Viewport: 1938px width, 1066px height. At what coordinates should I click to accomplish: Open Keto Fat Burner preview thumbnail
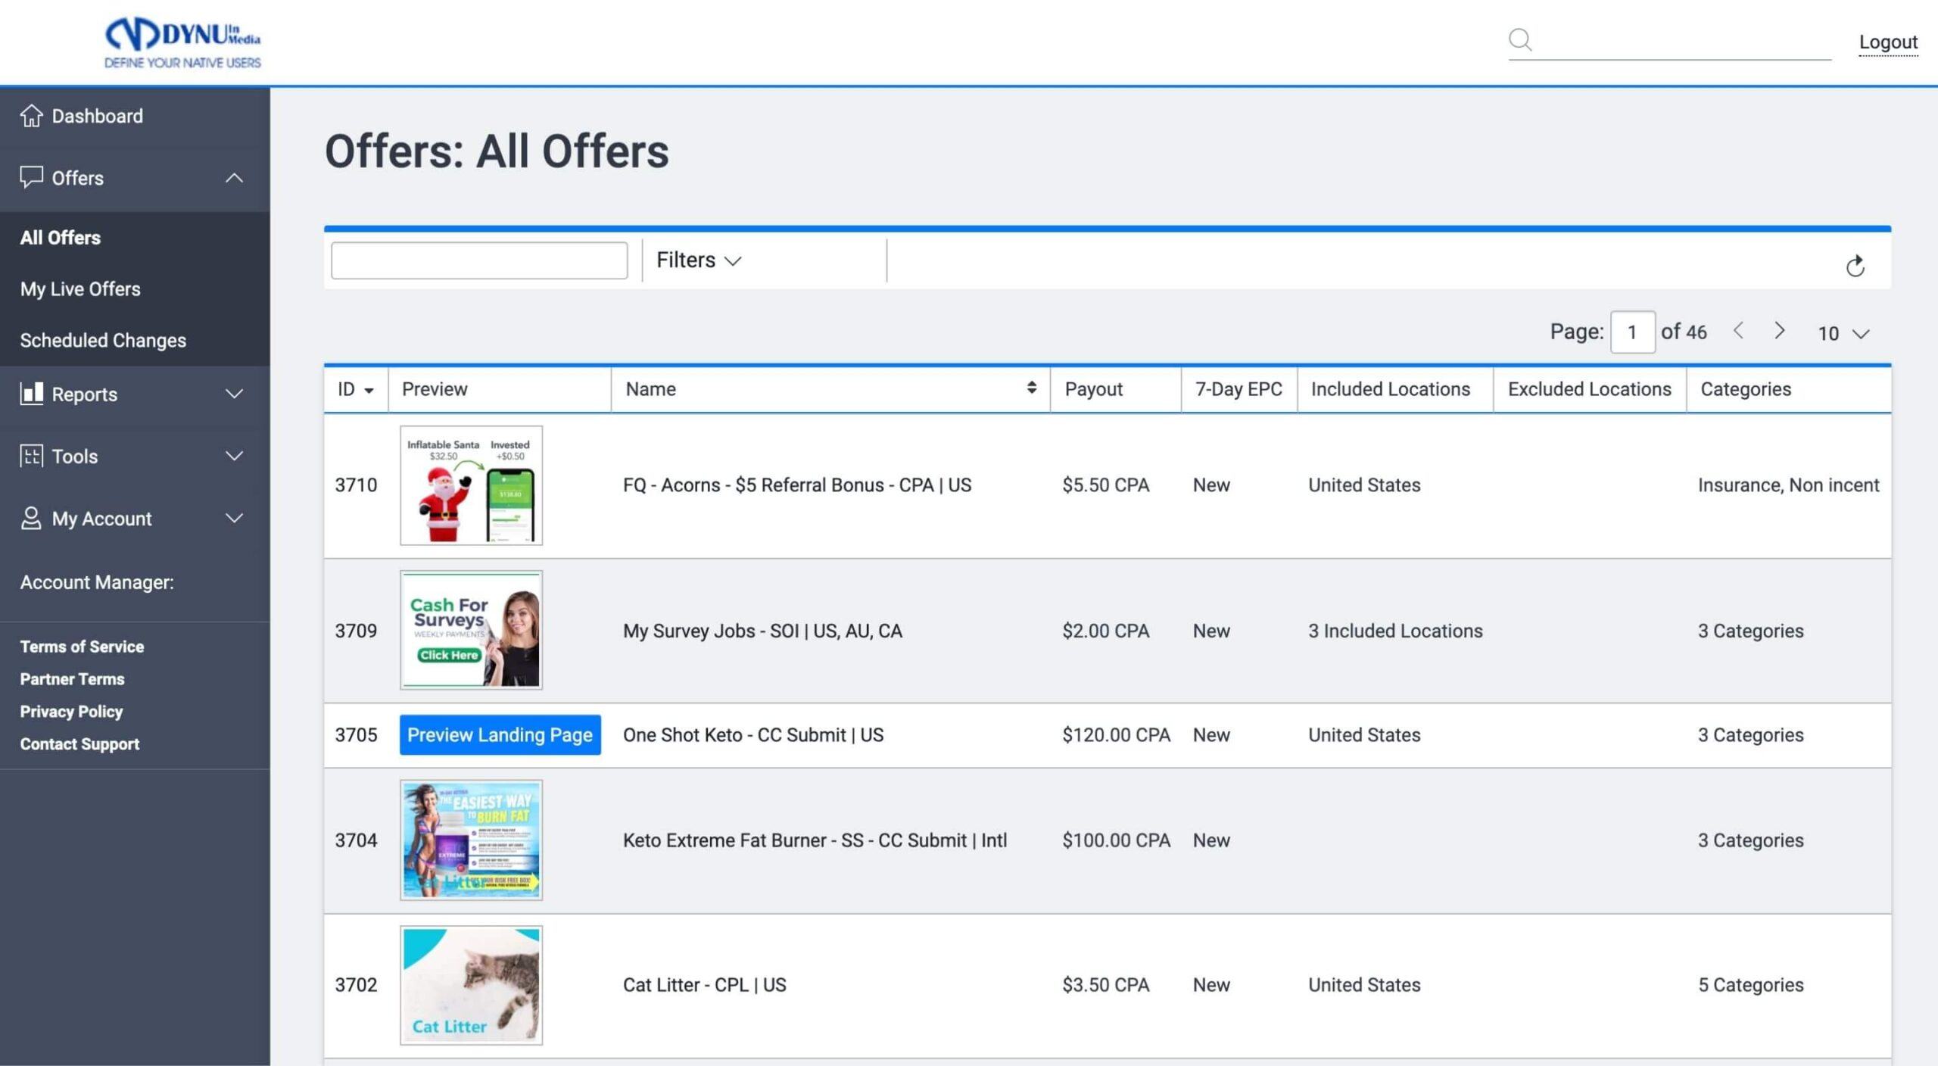click(x=471, y=840)
